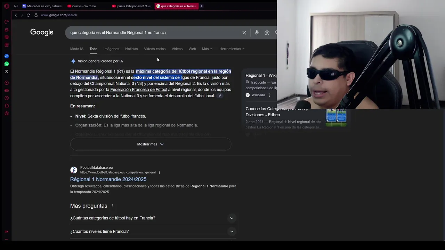The width and height of the screenshot is (445, 250).
Task: Open the Ertheo article thumbnail
Action: [x=336, y=117]
